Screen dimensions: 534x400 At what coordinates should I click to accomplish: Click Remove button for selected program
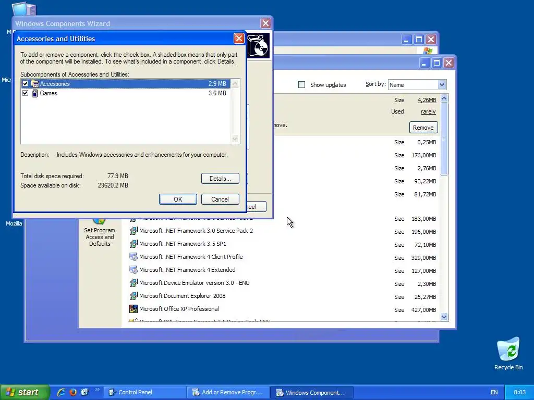(x=423, y=128)
